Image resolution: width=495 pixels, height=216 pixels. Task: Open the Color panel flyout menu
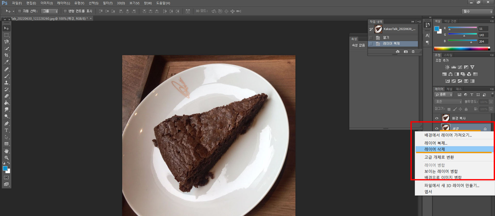click(x=492, y=21)
